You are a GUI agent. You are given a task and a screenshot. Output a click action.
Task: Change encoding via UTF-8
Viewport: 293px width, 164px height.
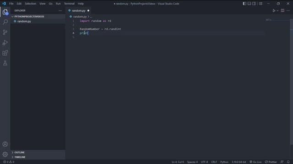tap(205, 162)
